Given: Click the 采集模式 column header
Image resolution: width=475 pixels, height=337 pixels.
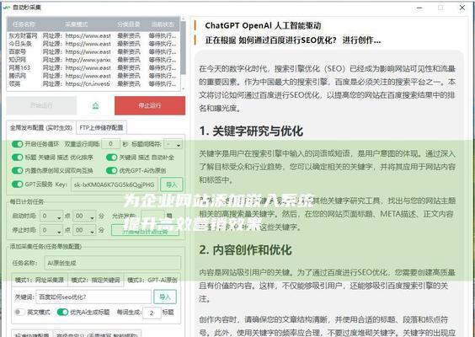Looking at the screenshot, I should pyautogui.click(x=77, y=24).
